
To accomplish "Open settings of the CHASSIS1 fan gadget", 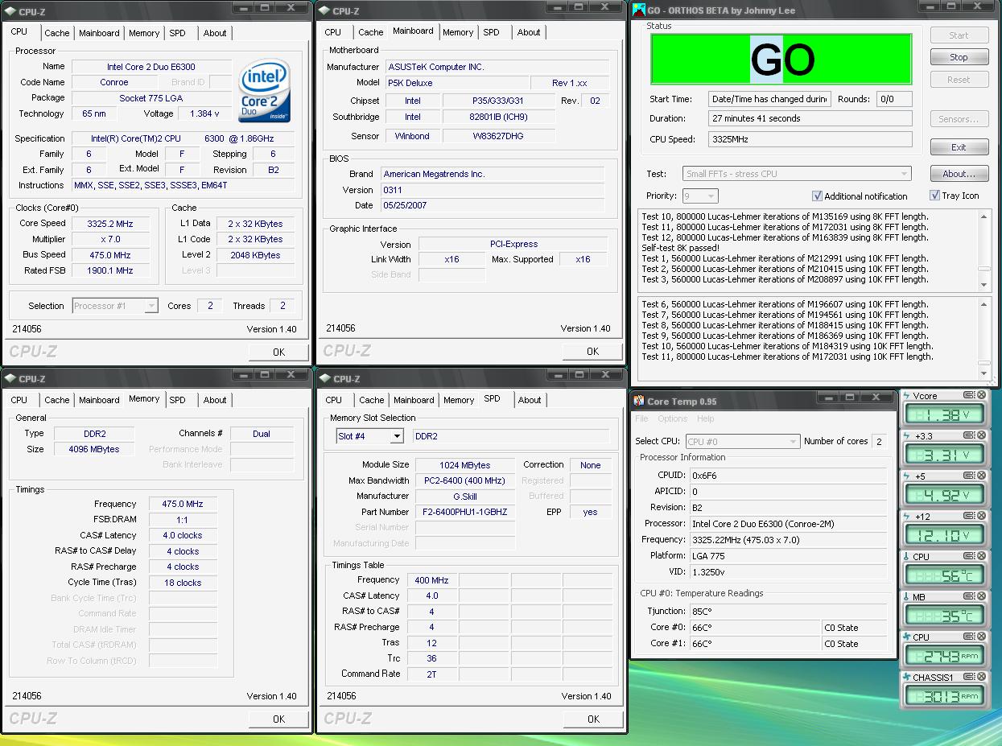I will 969,677.
